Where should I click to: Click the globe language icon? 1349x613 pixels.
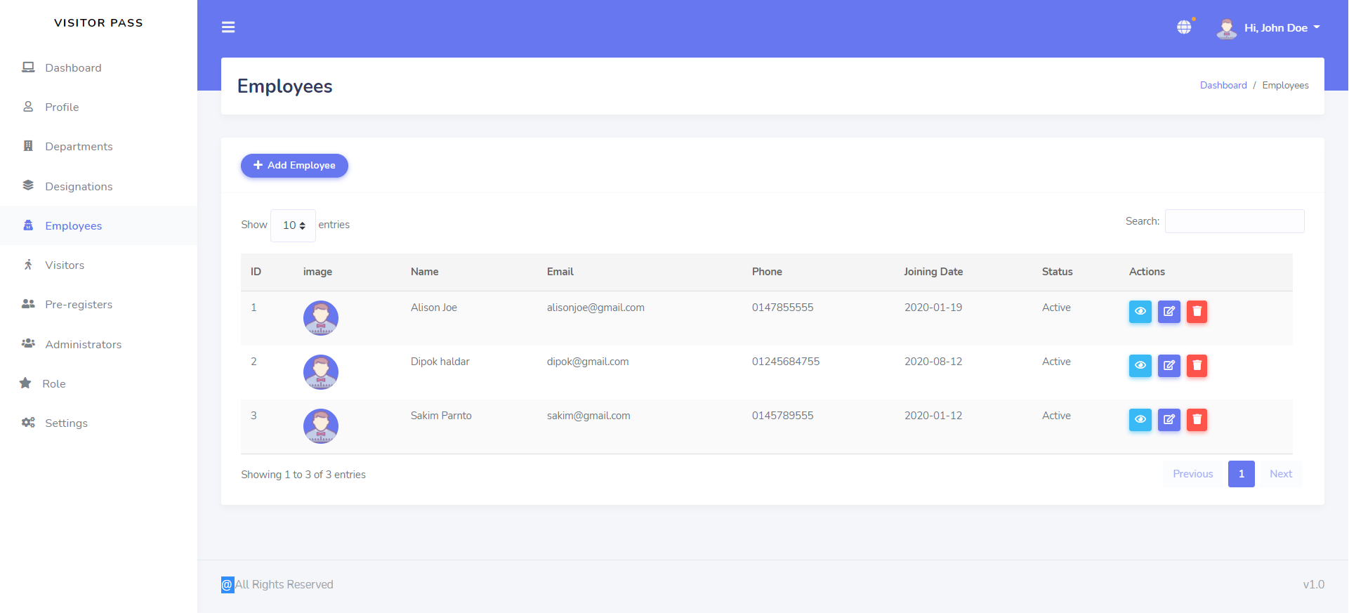1184,27
